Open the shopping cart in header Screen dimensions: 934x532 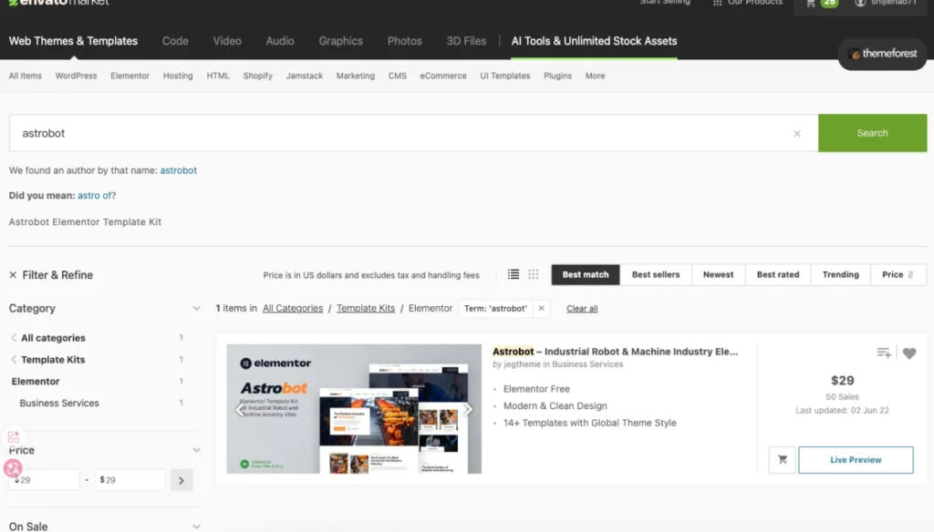823,3
